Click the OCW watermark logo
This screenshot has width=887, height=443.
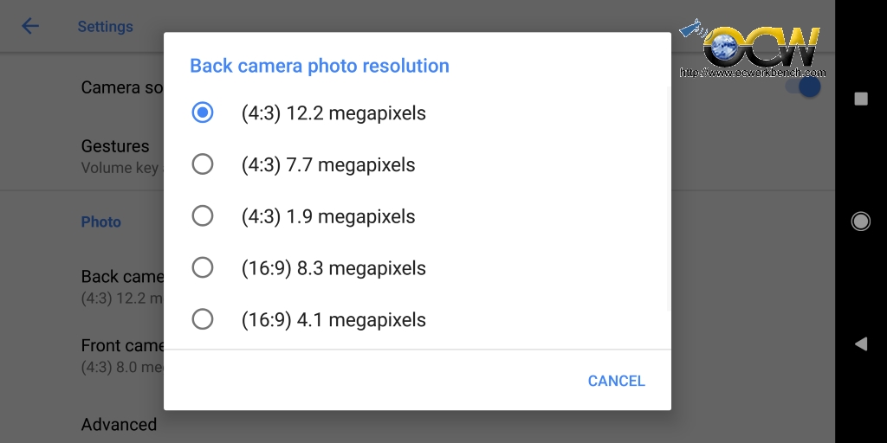coord(753,48)
